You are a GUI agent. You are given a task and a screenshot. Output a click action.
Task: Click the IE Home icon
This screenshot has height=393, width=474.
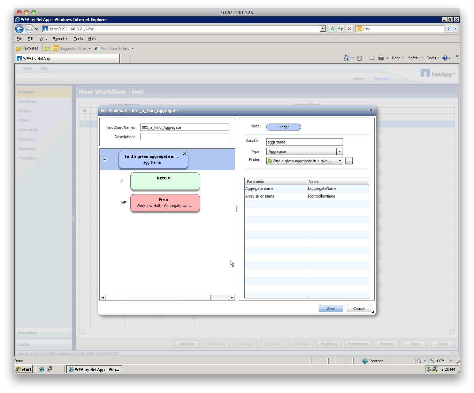[x=346, y=58]
